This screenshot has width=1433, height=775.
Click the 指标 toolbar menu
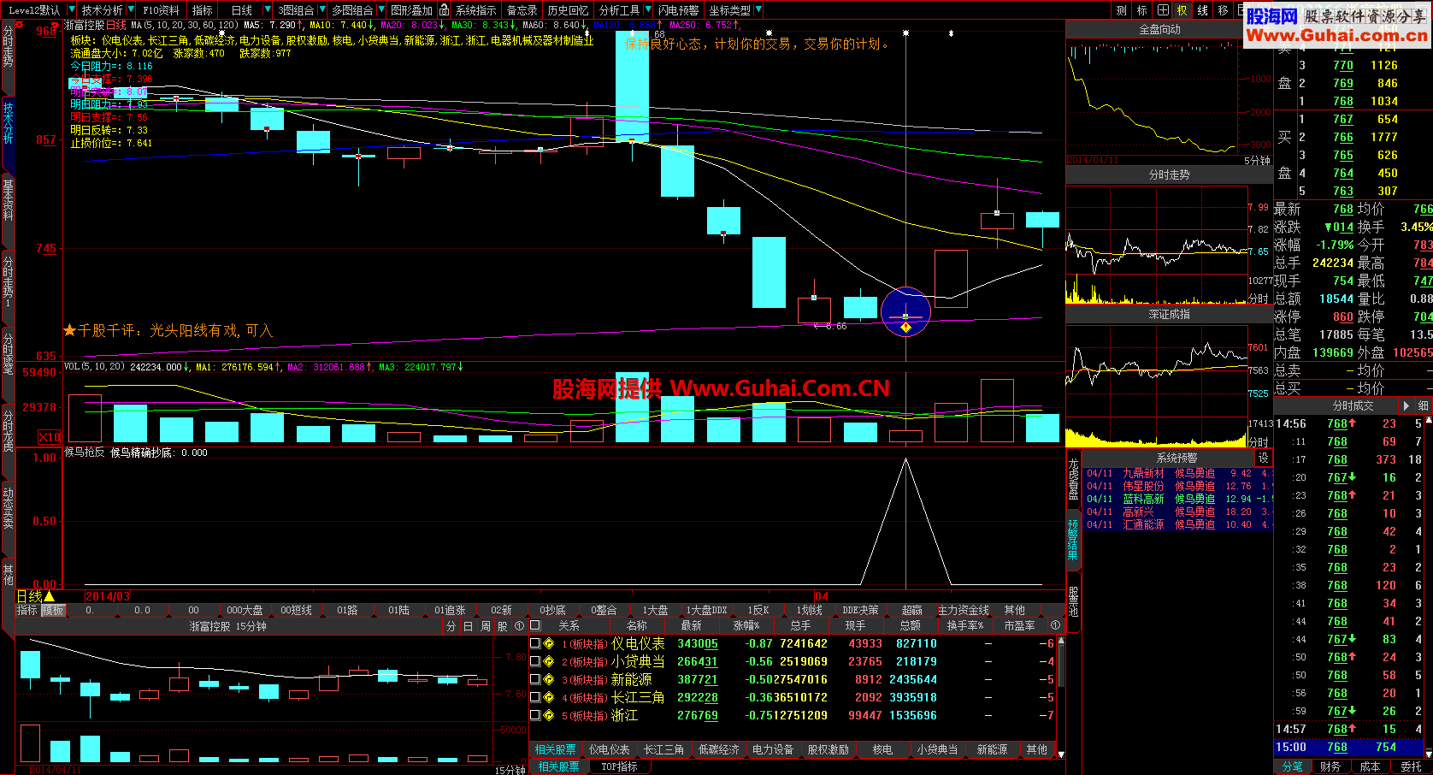[203, 10]
